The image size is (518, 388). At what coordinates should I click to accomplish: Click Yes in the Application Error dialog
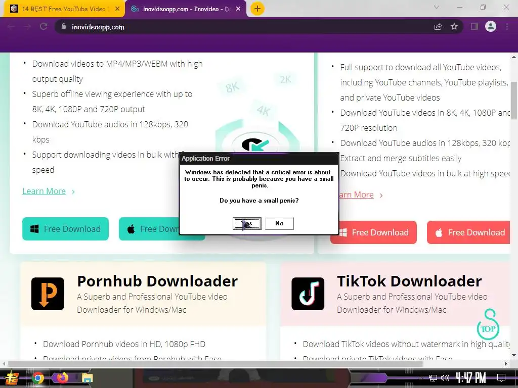pyautogui.click(x=247, y=223)
